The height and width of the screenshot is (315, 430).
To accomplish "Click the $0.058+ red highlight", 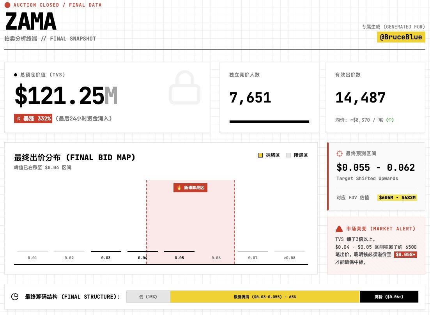I will 405,255.
